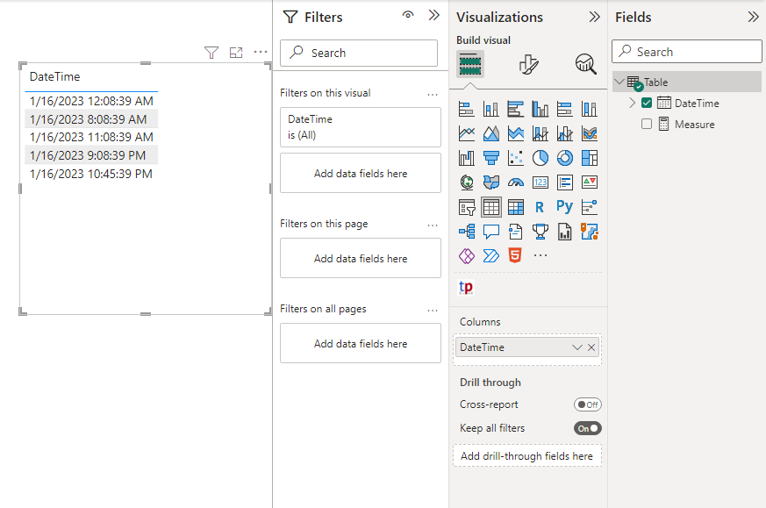The height and width of the screenshot is (508, 766).
Task: Toggle Cross-report drill through switch
Action: [588, 404]
